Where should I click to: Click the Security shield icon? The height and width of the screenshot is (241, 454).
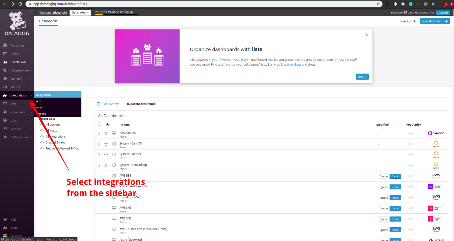[x=5, y=129]
